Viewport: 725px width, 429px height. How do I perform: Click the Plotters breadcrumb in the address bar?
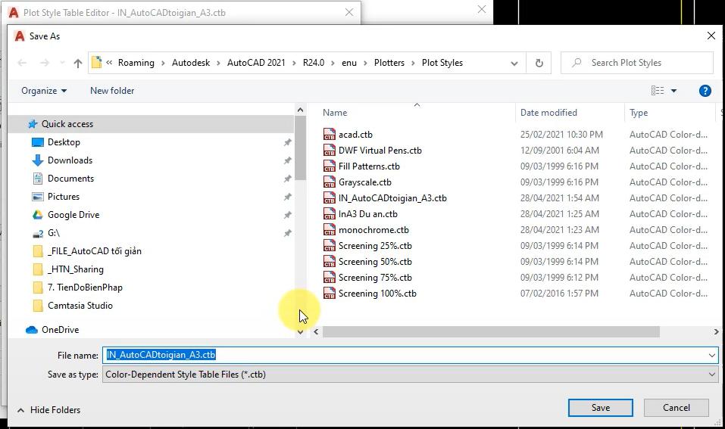[389, 63]
